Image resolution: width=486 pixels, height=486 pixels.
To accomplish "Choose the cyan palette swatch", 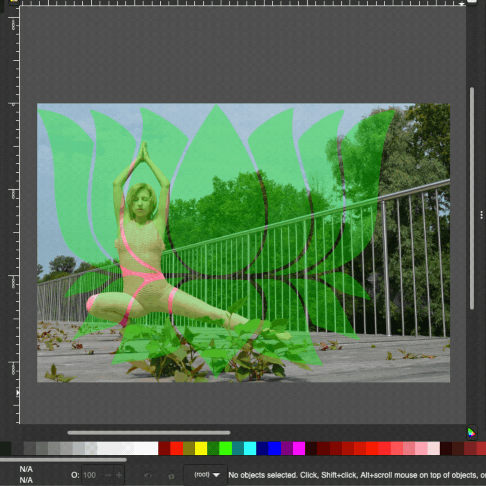I will pyautogui.click(x=250, y=448).
